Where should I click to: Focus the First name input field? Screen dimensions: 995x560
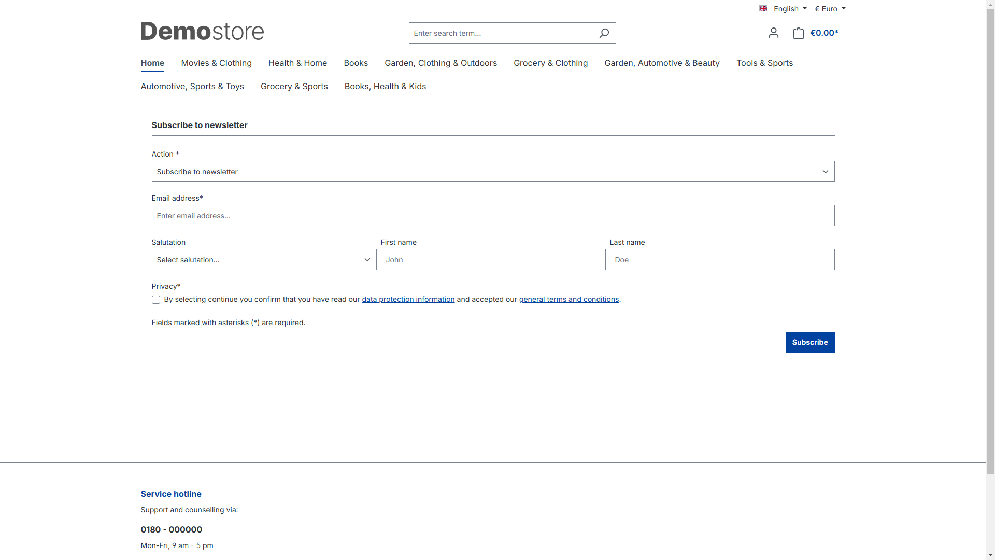click(x=493, y=260)
